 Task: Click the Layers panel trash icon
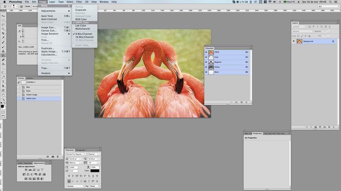(334, 127)
